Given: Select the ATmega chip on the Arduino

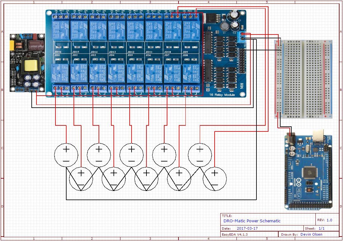Looking at the screenshot, I should pyautogui.click(x=309, y=173).
